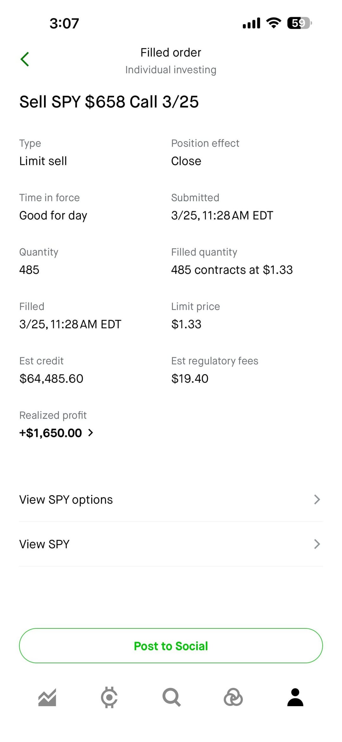Tap the green back arrow

click(x=25, y=59)
